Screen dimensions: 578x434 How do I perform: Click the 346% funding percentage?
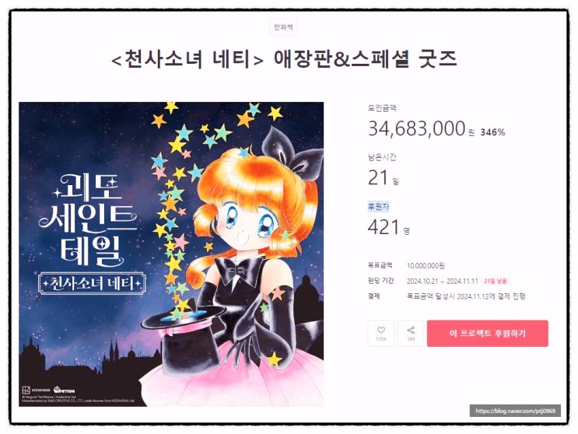pyautogui.click(x=492, y=132)
